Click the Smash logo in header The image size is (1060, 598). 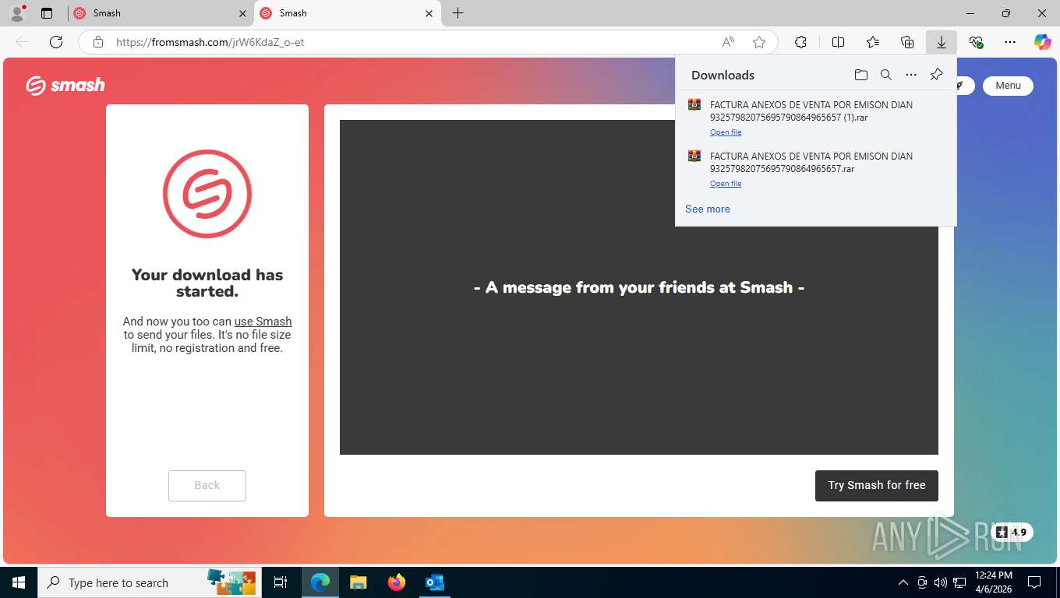pyautogui.click(x=65, y=85)
